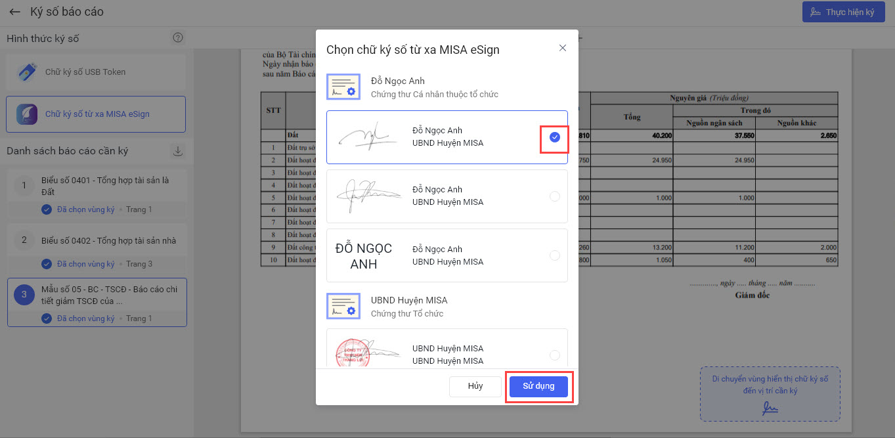Click the Nguồn khác column header

[x=797, y=123]
